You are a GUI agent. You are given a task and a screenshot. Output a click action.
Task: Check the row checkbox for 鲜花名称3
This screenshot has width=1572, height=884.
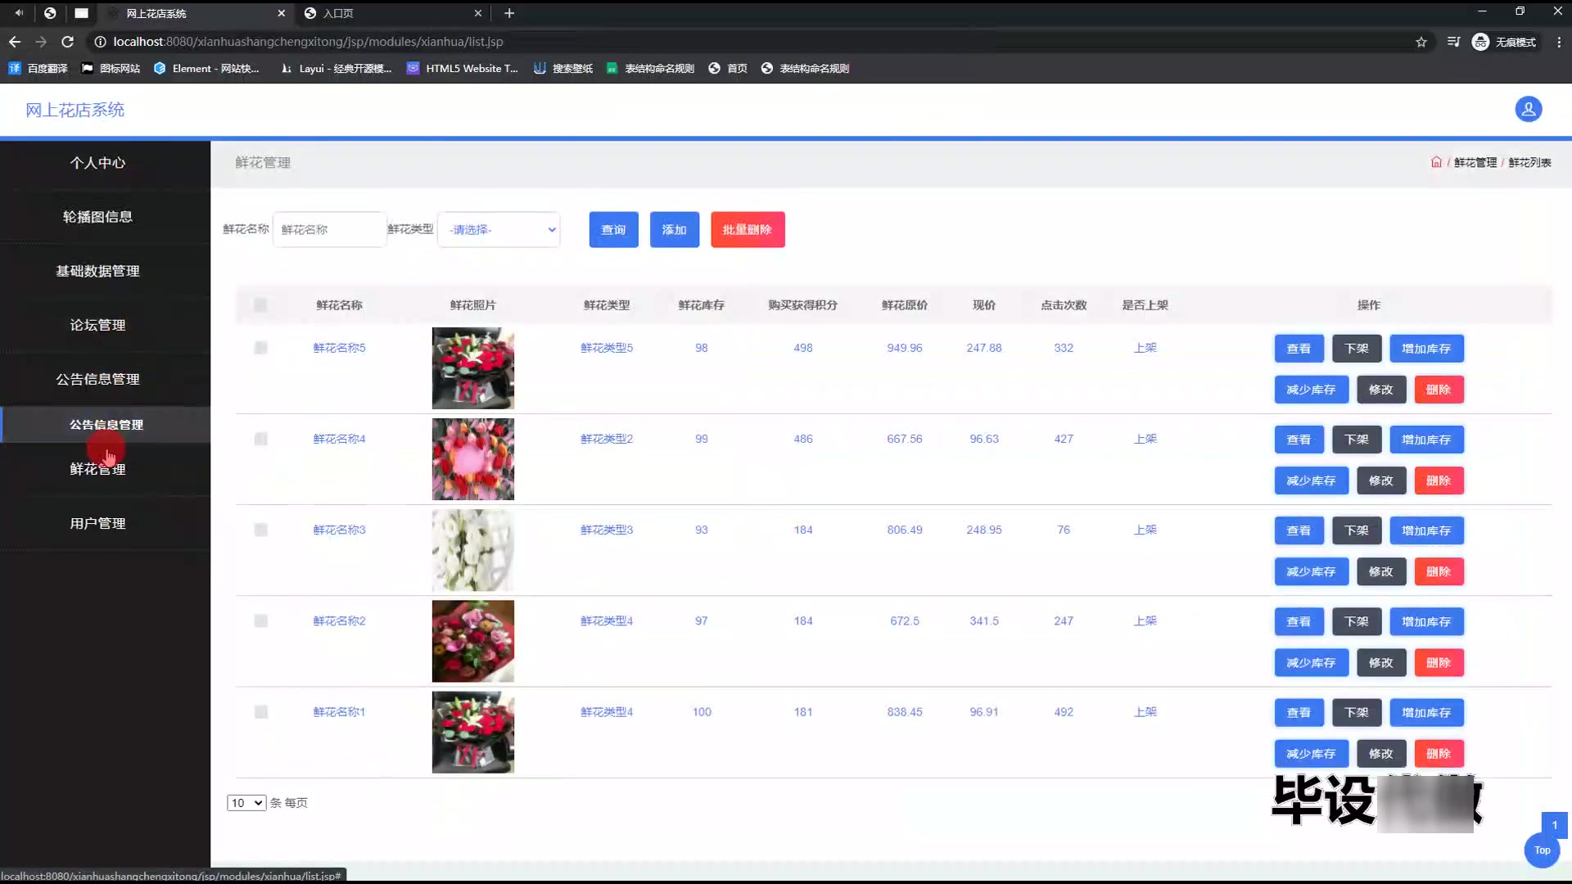point(260,530)
